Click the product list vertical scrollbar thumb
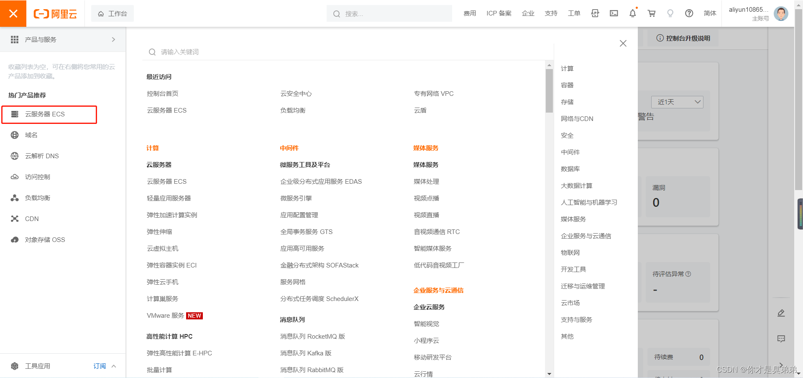 click(549, 91)
